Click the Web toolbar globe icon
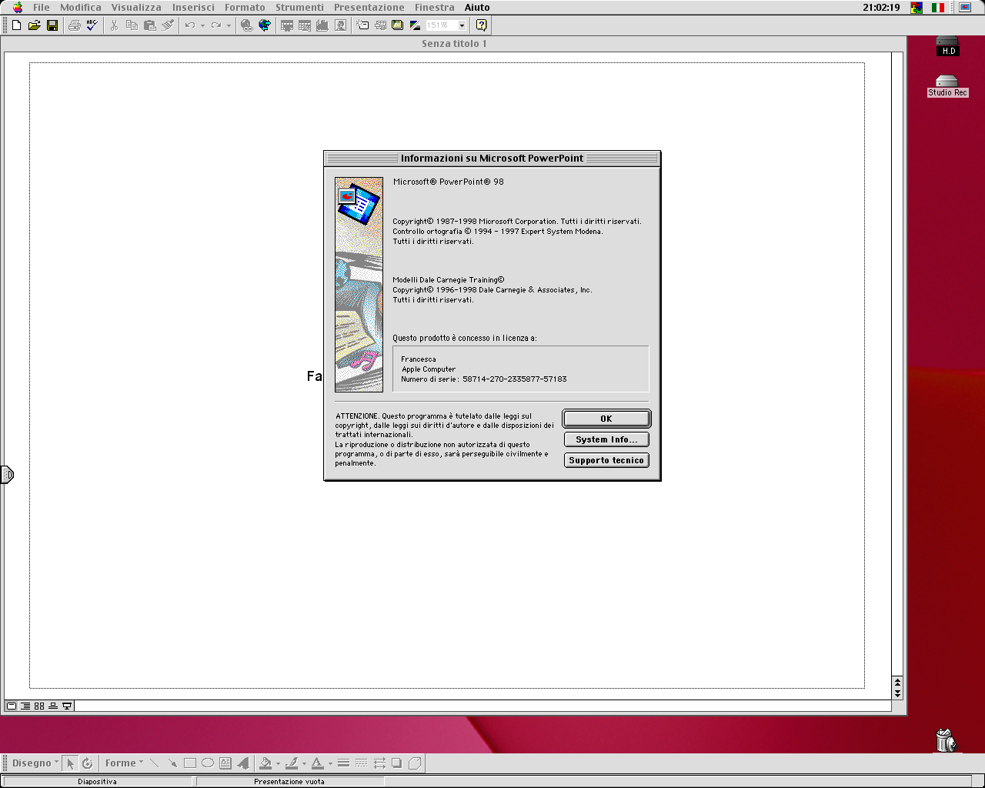 pyautogui.click(x=265, y=25)
